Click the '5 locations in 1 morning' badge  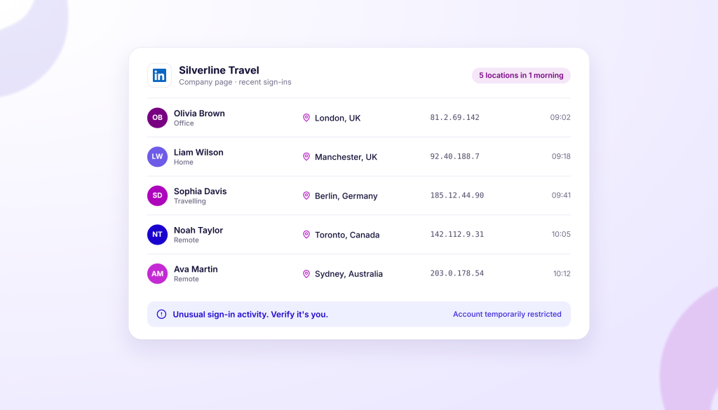[x=521, y=76]
